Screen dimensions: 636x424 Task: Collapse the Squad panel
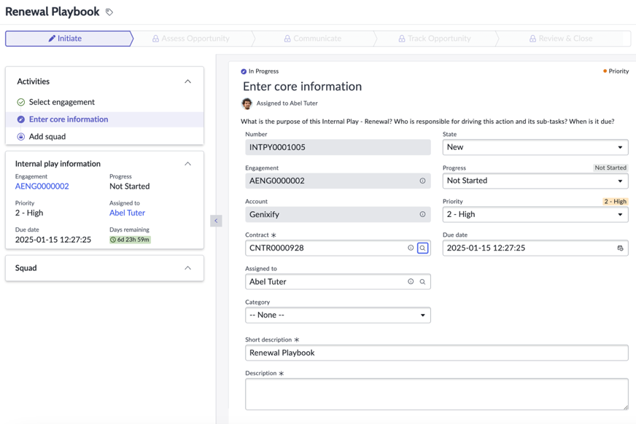[x=187, y=267]
